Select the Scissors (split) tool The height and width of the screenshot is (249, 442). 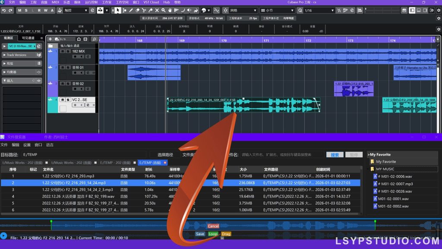[144, 10]
